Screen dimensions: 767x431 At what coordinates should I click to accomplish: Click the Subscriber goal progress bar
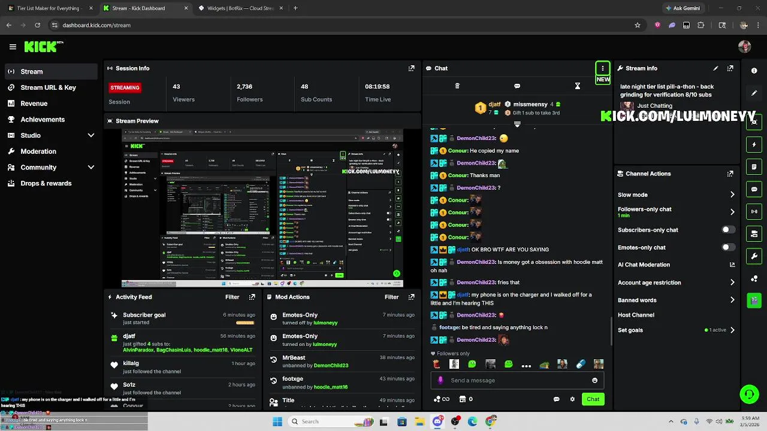point(245,323)
